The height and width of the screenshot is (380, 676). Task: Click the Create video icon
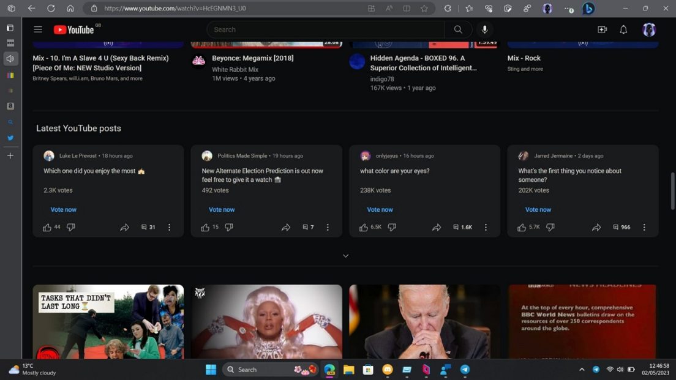click(x=602, y=29)
